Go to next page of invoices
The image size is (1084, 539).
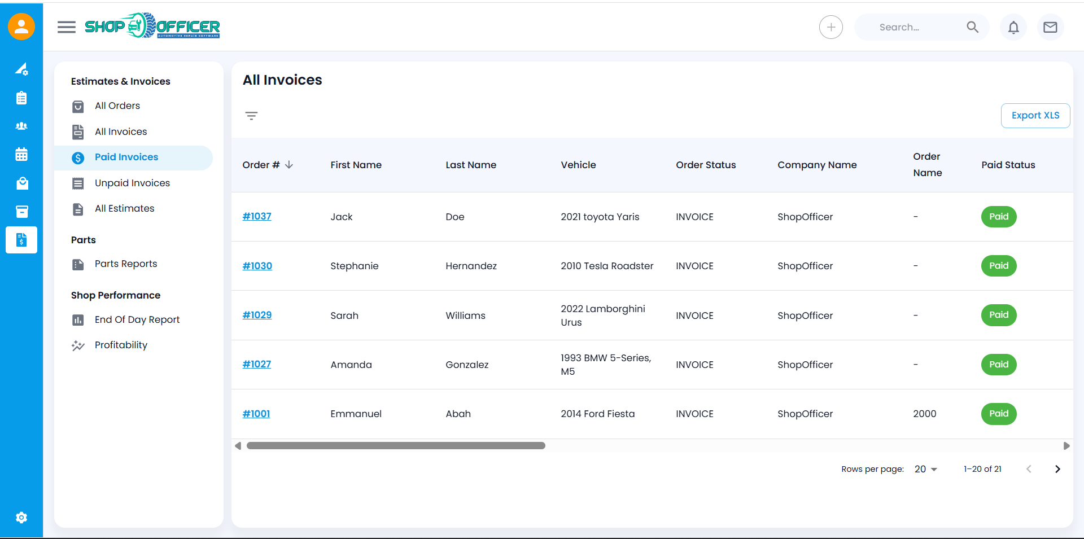tap(1057, 469)
